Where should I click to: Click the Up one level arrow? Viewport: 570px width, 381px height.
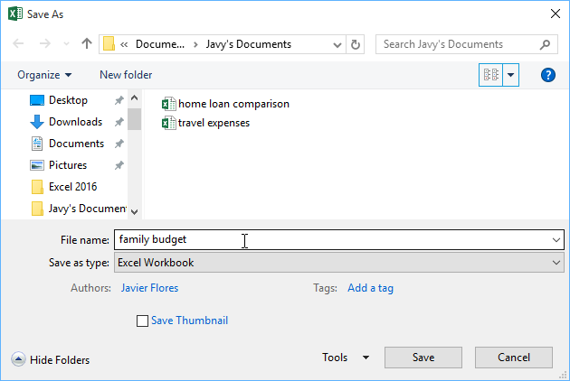coord(87,44)
